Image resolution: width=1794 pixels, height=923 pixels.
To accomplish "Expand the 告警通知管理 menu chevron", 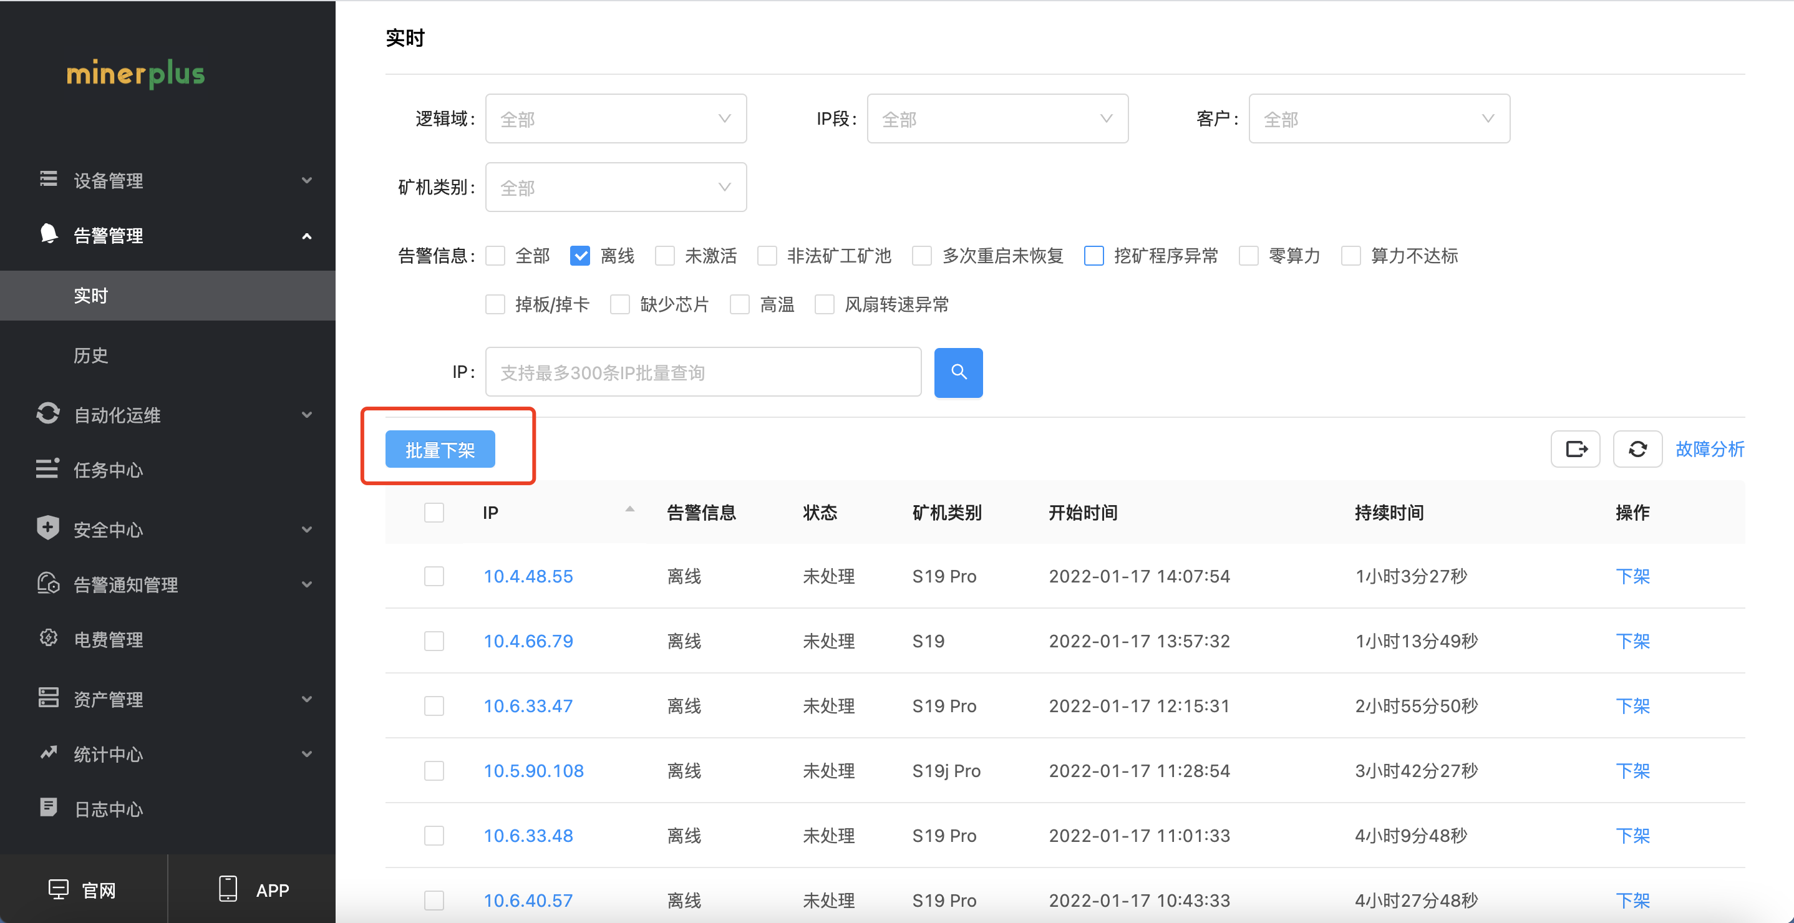I will point(306,585).
